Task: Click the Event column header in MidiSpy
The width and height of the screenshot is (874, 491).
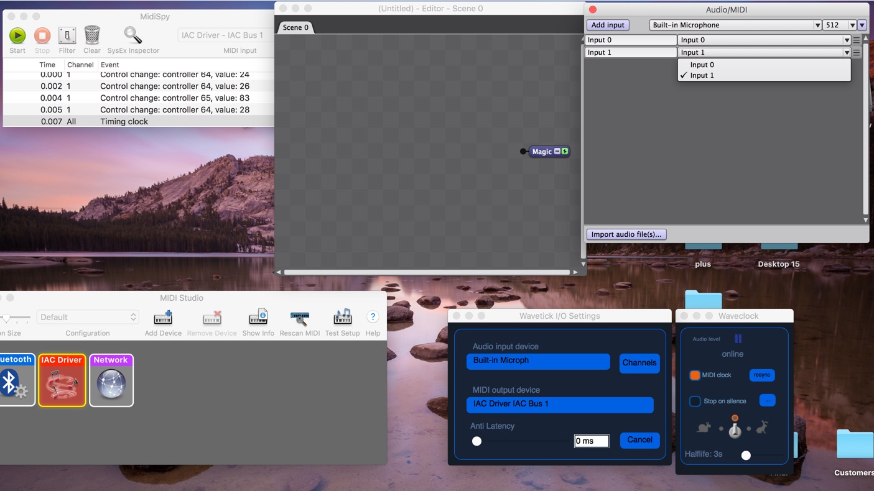Action: pos(109,65)
